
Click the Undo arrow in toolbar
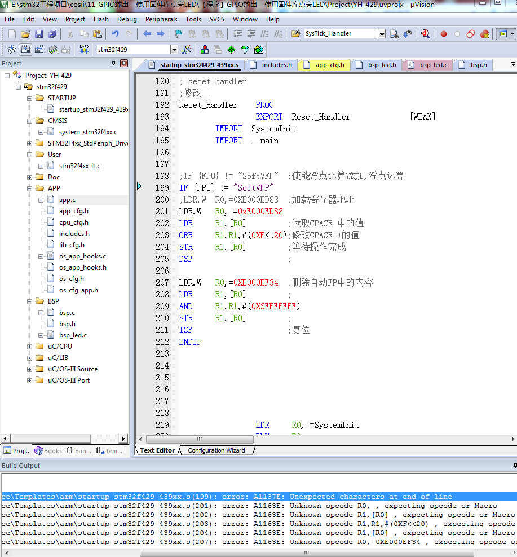pyautogui.click(x=116, y=34)
